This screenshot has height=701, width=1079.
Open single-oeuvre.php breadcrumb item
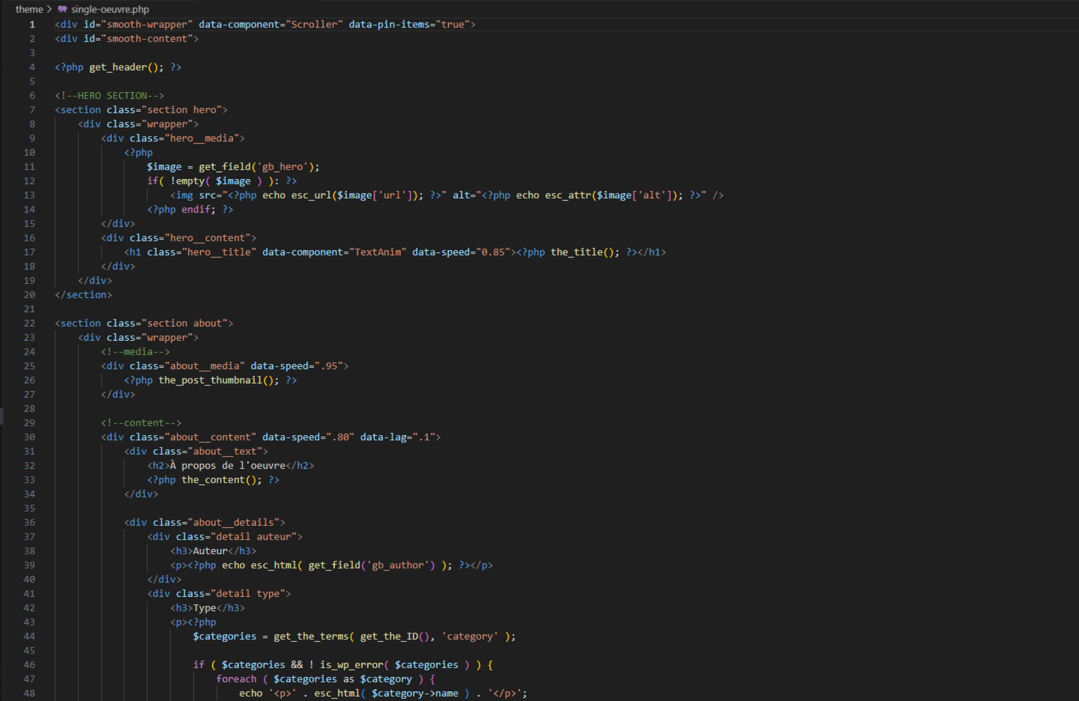[110, 9]
